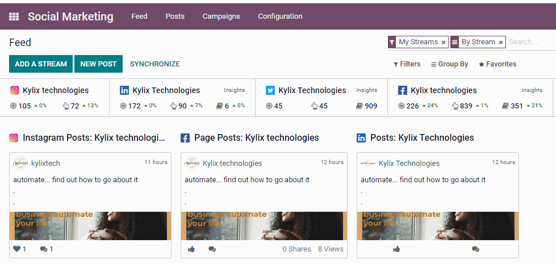556x264 pixels.
Task: Remove the My Streams filter
Action: [443, 43]
